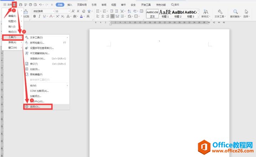Click the 文字工具 button in ribbon
Image resolution: width=256 pixels, height=157 pixels.
(x=220, y=14)
